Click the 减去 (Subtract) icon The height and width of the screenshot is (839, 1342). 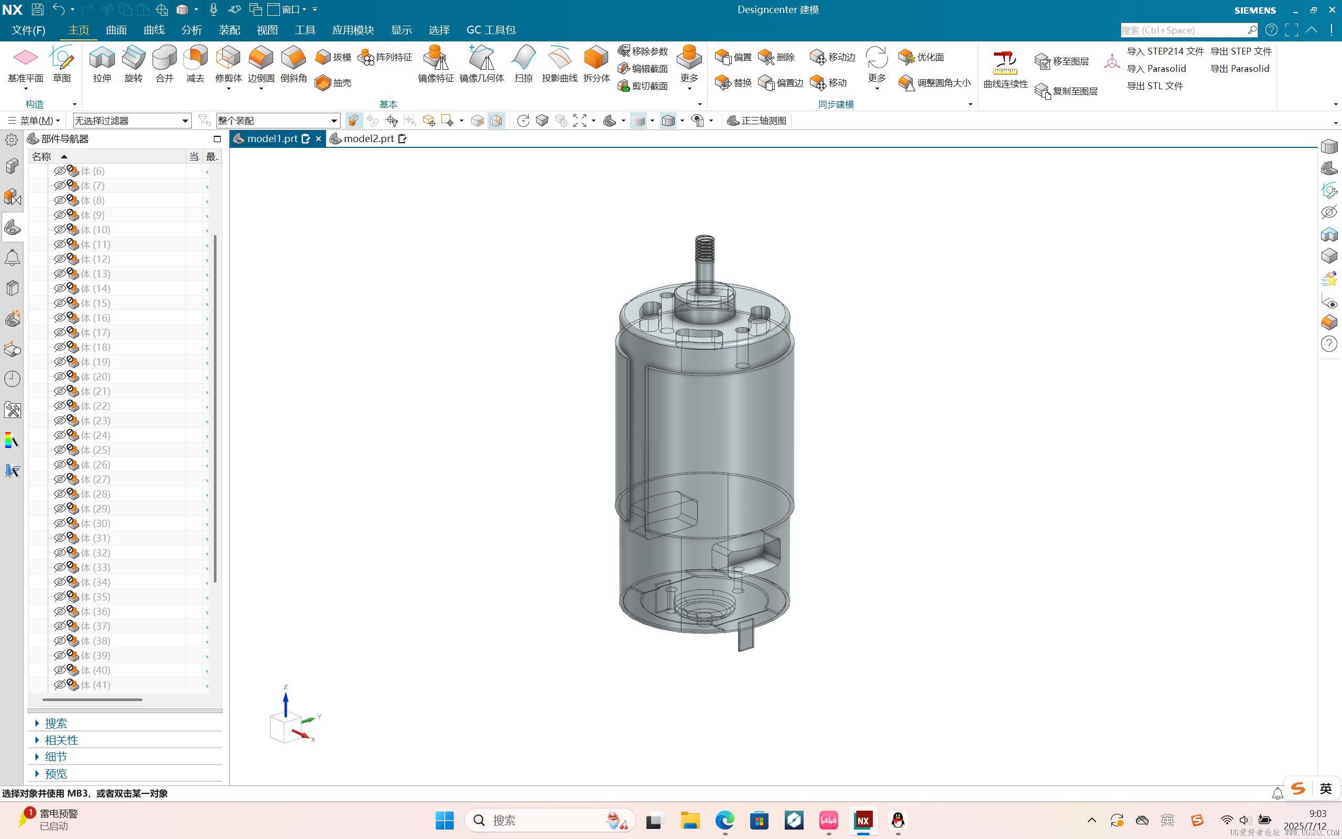195,64
